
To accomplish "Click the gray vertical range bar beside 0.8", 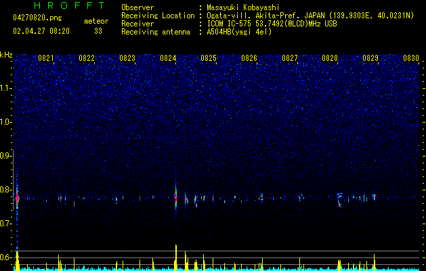I will (13, 180).
